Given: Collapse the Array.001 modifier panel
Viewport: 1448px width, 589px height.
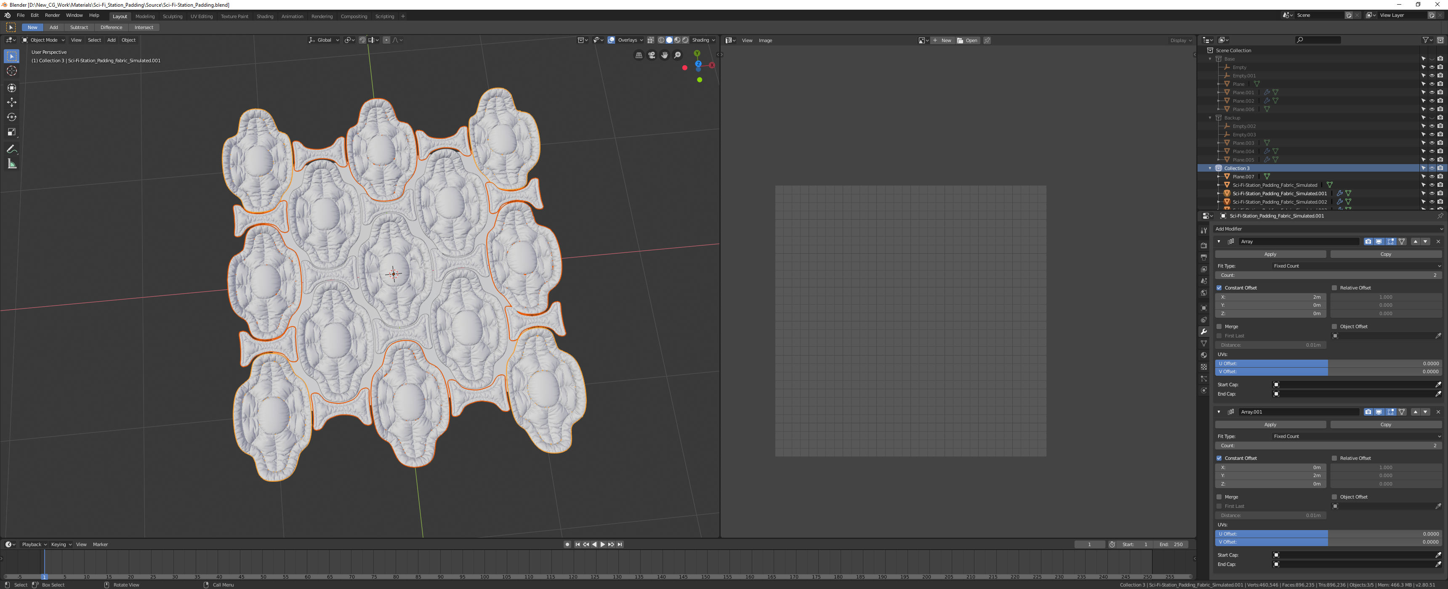Looking at the screenshot, I should pos(1219,412).
